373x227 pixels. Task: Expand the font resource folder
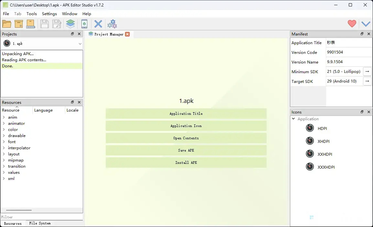click(4, 142)
